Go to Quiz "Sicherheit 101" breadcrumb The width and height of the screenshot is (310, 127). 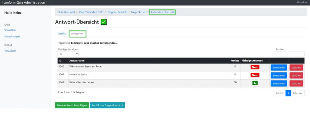[x=91, y=12]
